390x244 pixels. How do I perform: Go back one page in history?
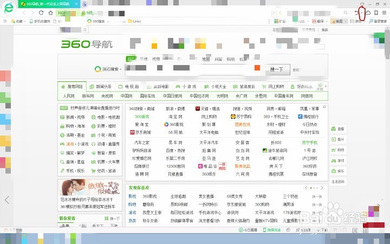point(24,12)
